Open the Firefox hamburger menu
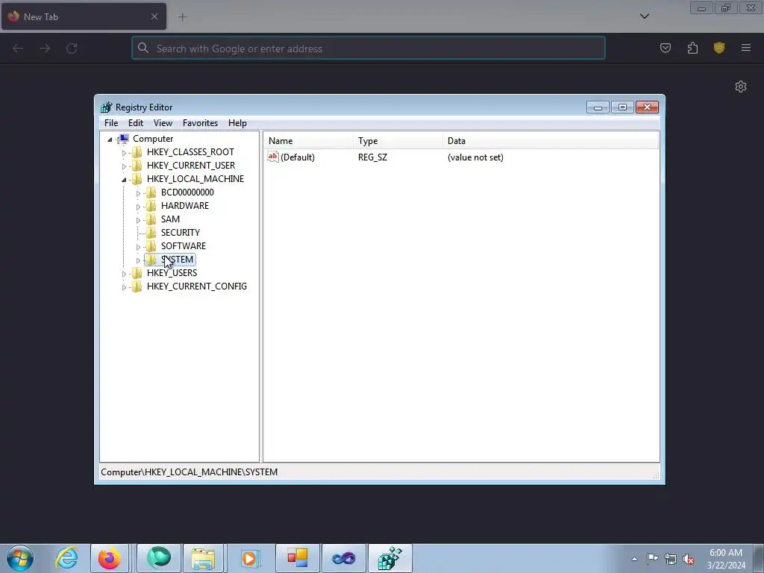Screen dimensions: 764x573 (x=746, y=48)
